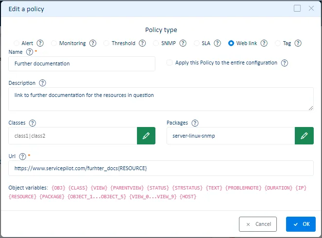Click the {STRSTATUS} variable
The width and height of the screenshot is (322, 238).
tap(187, 188)
